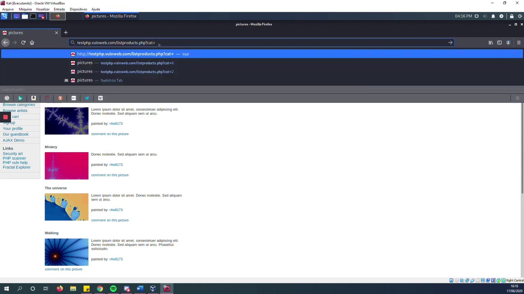The image size is (524, 294).
Task: Search with Twitter engine icon
Action: pos(87,98)
